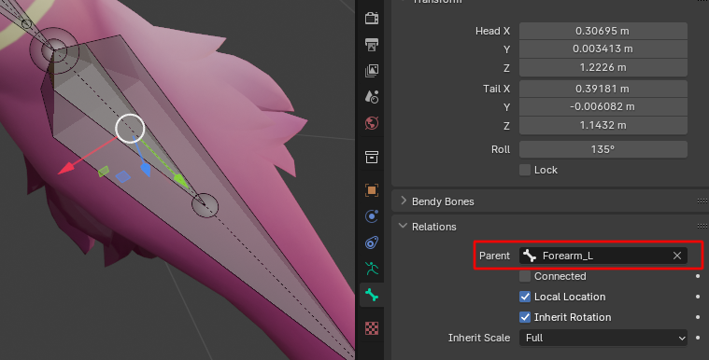Open the Collection properties tab

371,158
